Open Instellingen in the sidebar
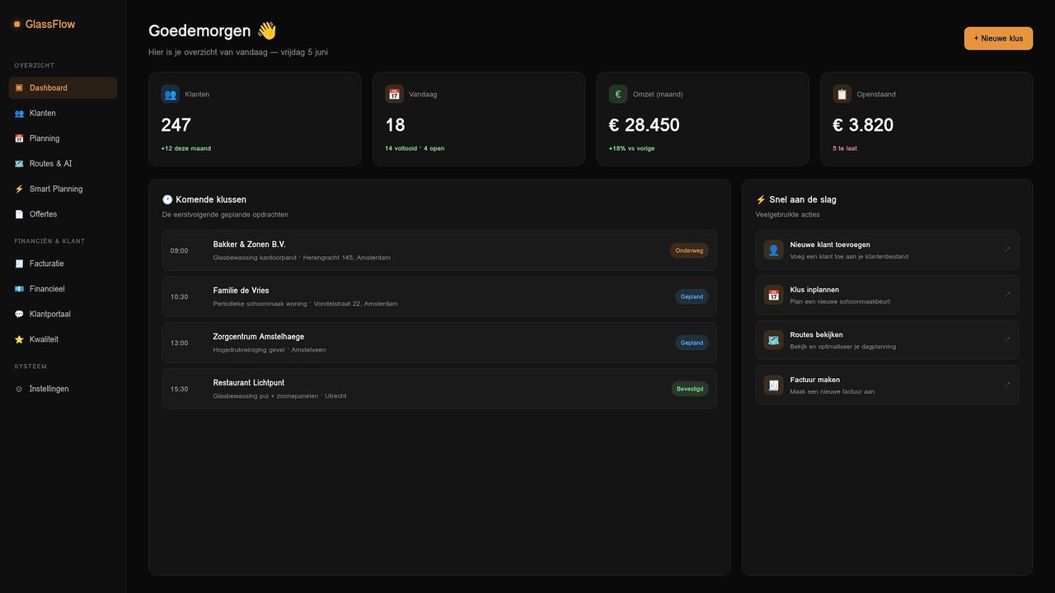Viewport: 1055px width, 593px height. coord(63,389)
